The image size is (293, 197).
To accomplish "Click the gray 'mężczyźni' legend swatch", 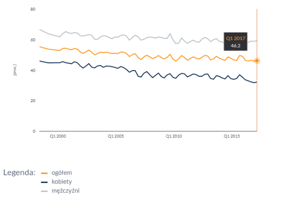I will point(45,191).
